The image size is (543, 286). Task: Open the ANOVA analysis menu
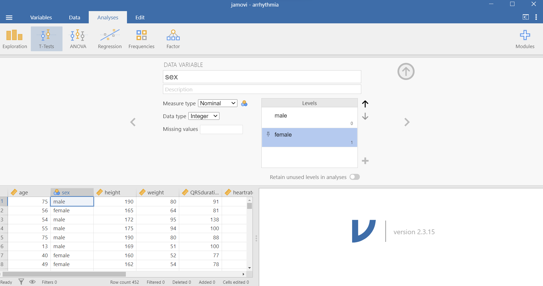pos(78,39)
